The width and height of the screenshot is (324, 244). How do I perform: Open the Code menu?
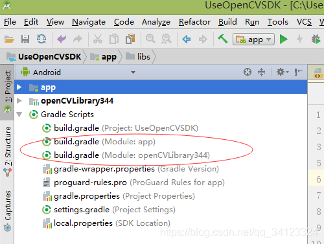click(124, 22)
